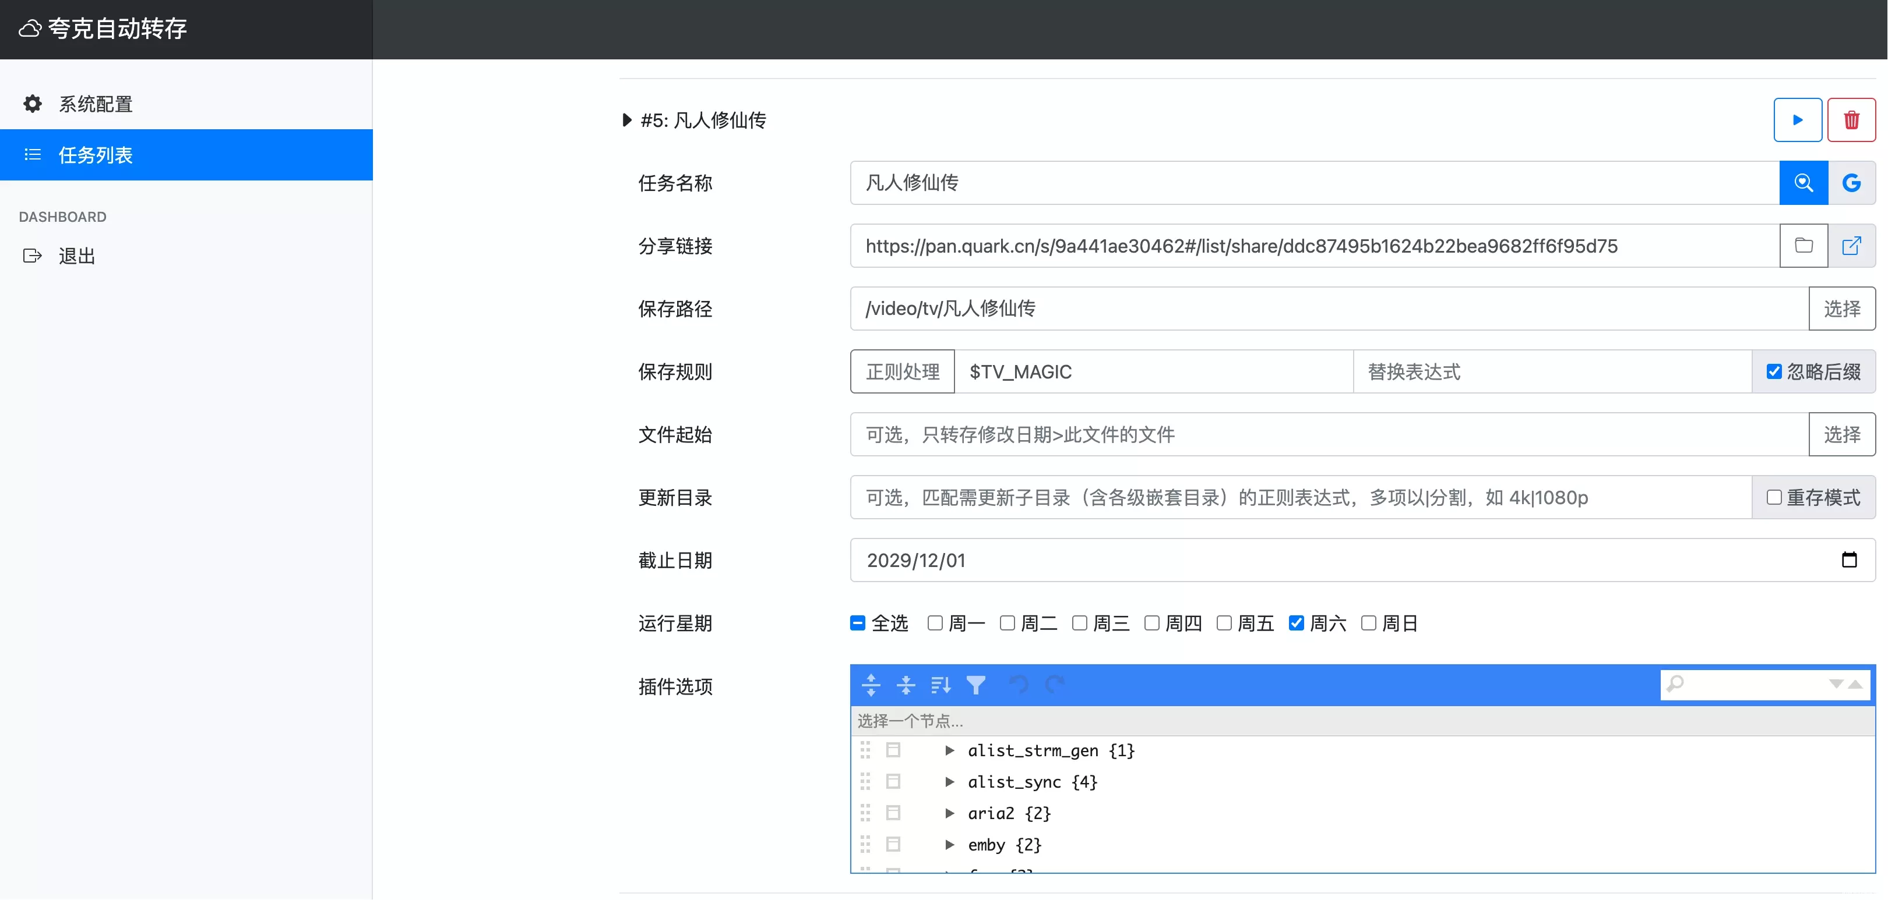The image size is (1888, 900).
Task: Click 退出 to log out
Action: 186,256
